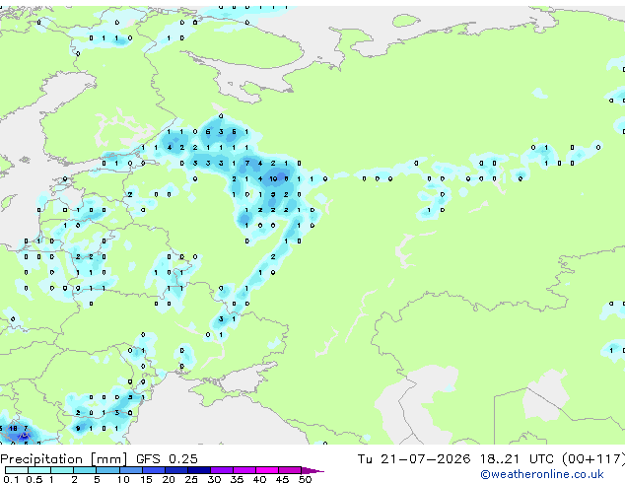Select the 40–45 mm magenta legend swatch

(267, 470)
